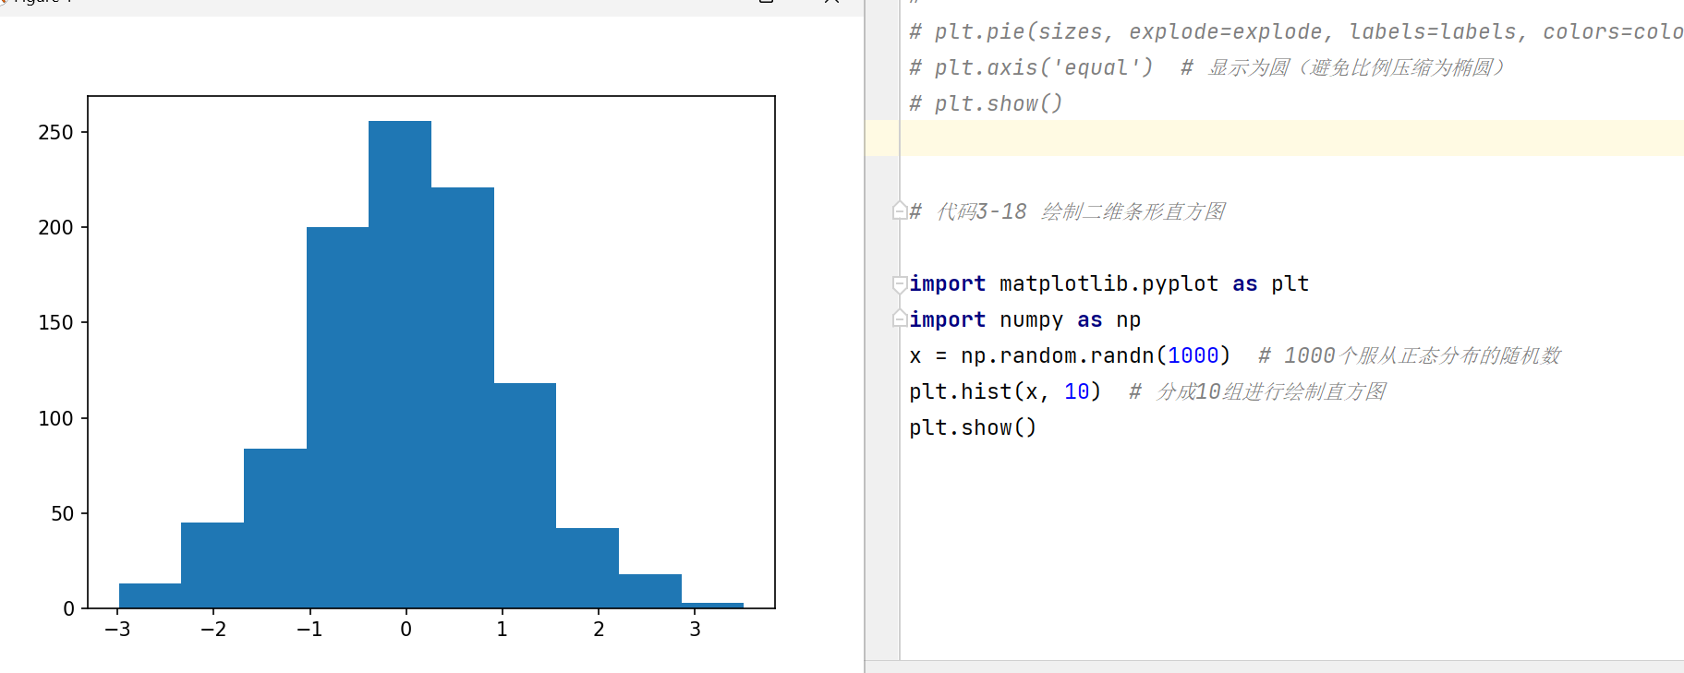
Task: Click the y-axis tick label 250
Action: [x=55, y=132]
